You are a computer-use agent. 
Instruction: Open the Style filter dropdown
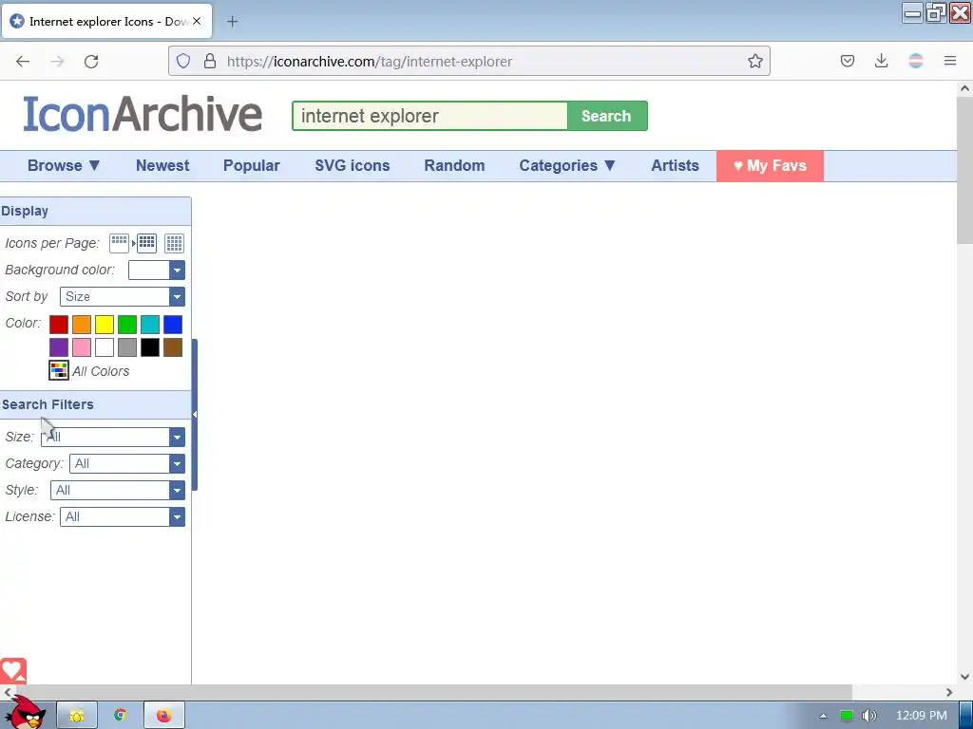click(x=118, y=491)
